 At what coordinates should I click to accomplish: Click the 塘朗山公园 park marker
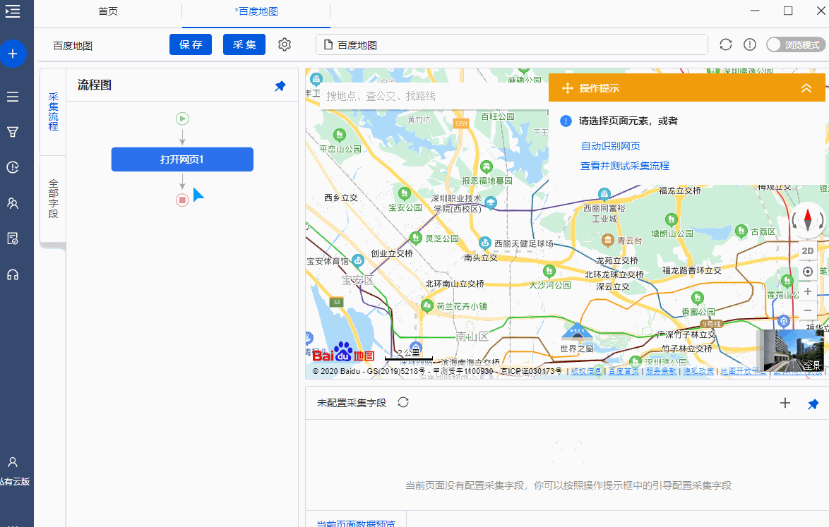(x=671, y=219)
